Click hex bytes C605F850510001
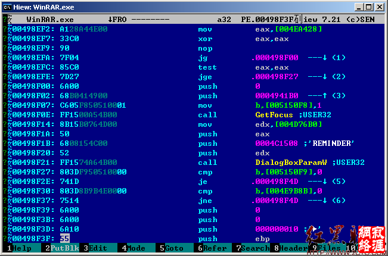Viewport: 388px width, 256px height. [93, 105]
